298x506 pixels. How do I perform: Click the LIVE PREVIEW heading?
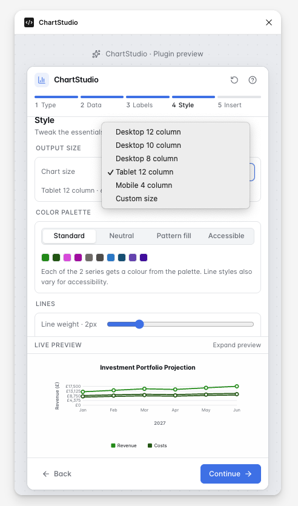58,345
